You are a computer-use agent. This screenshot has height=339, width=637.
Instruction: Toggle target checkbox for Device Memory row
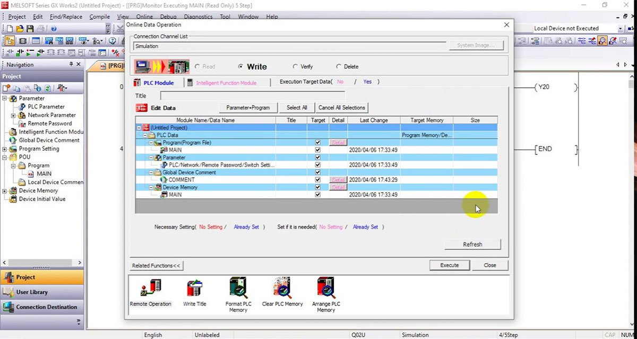317,187
